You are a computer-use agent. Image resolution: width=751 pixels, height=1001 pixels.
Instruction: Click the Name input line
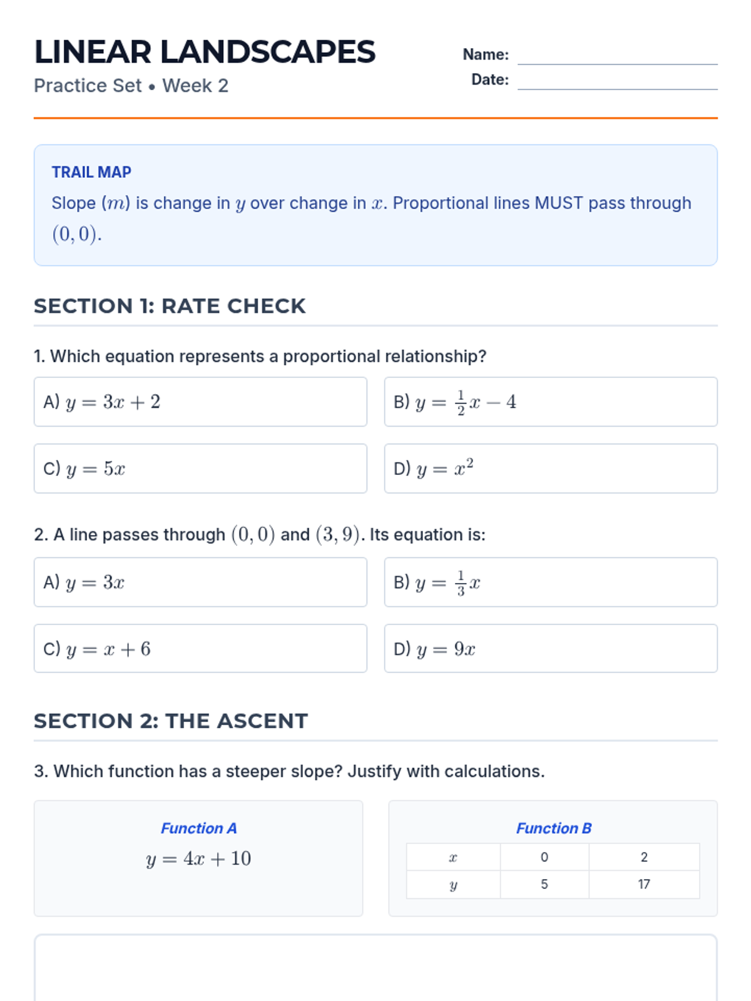point(617,56)
